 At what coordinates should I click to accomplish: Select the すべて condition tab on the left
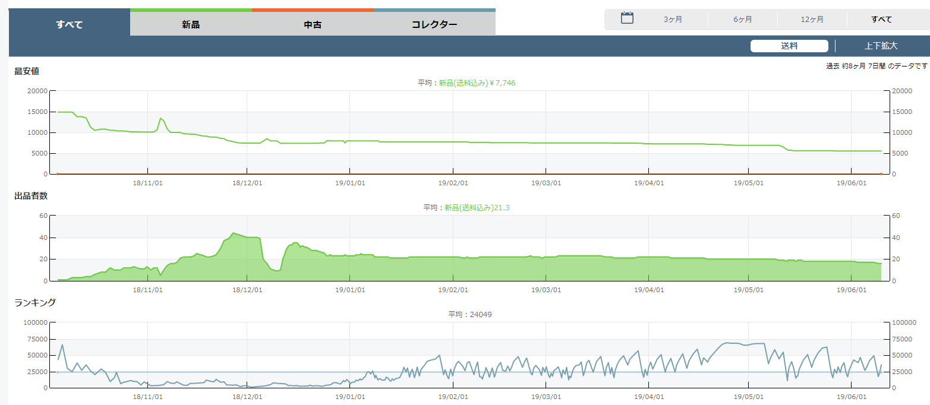[70, 24]
